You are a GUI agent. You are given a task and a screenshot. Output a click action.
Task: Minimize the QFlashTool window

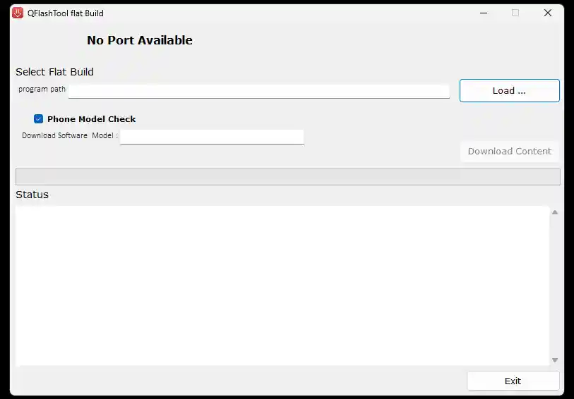click(x=484, y=13)
